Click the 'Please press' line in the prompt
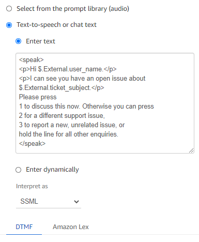Viewport: 199px width, 242px height. pos(38,97)
